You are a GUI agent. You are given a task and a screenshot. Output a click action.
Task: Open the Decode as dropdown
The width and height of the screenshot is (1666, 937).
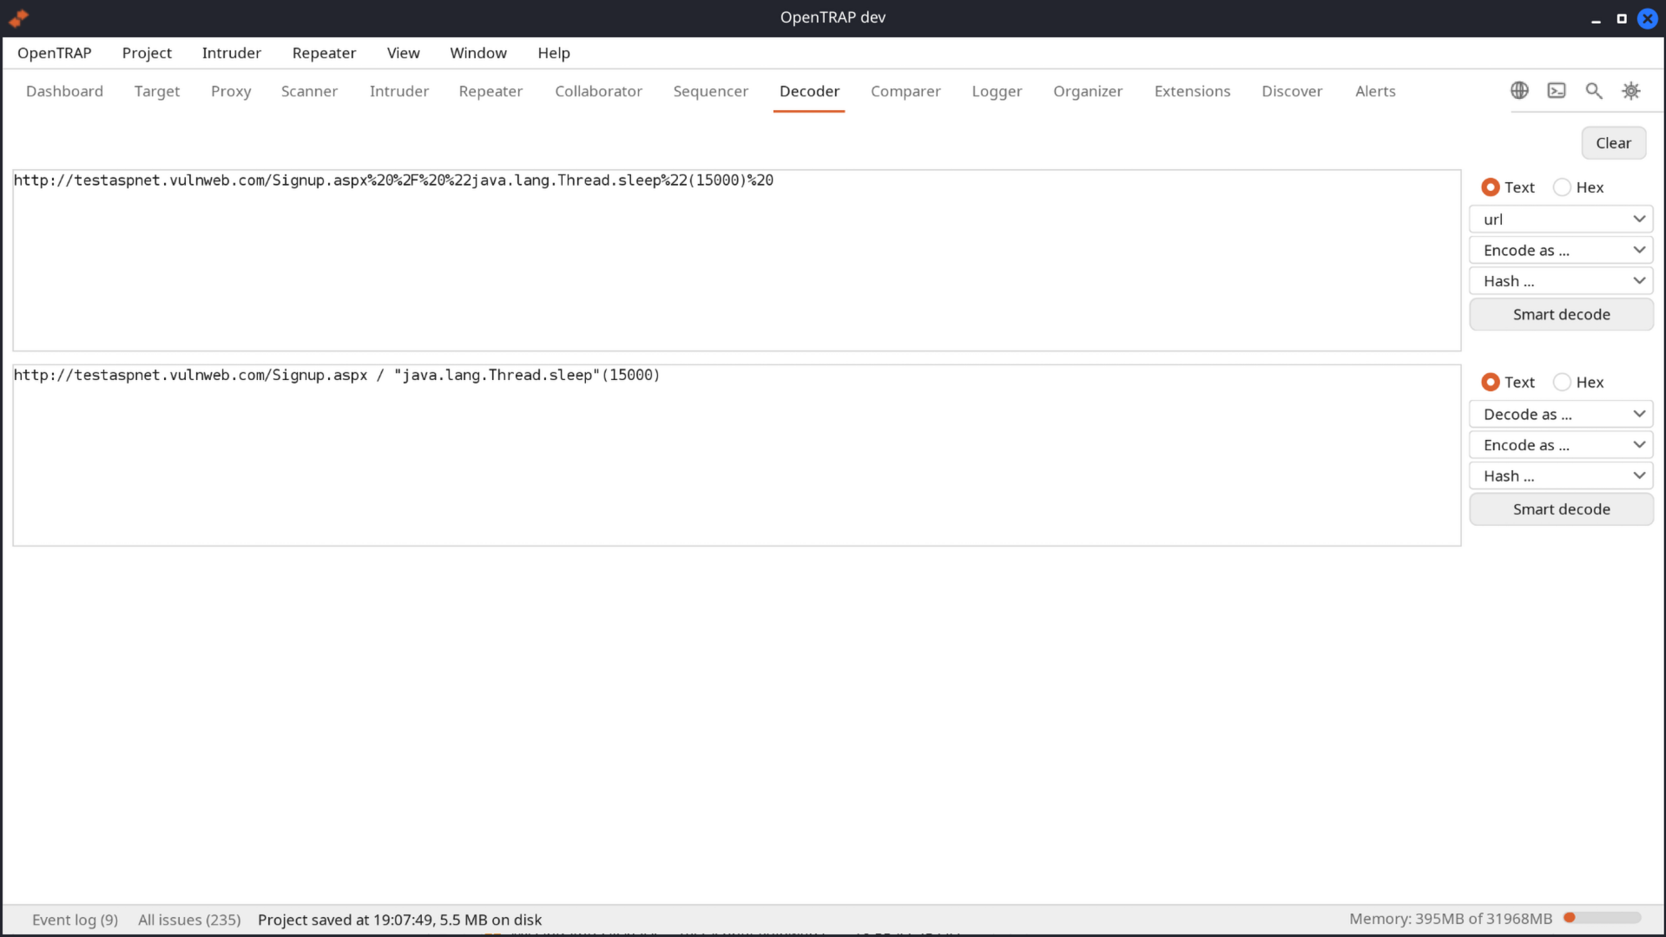pyautogui.click(x=1561, y=414)
